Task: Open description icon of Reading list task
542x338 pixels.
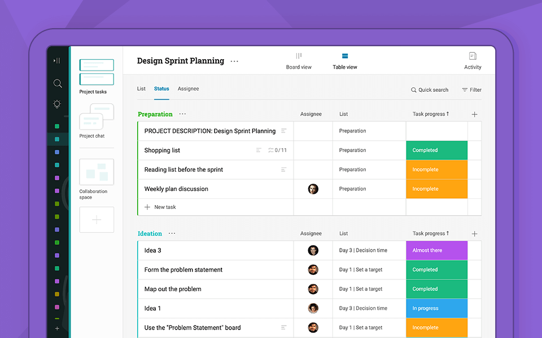Action: click(283, 170)
